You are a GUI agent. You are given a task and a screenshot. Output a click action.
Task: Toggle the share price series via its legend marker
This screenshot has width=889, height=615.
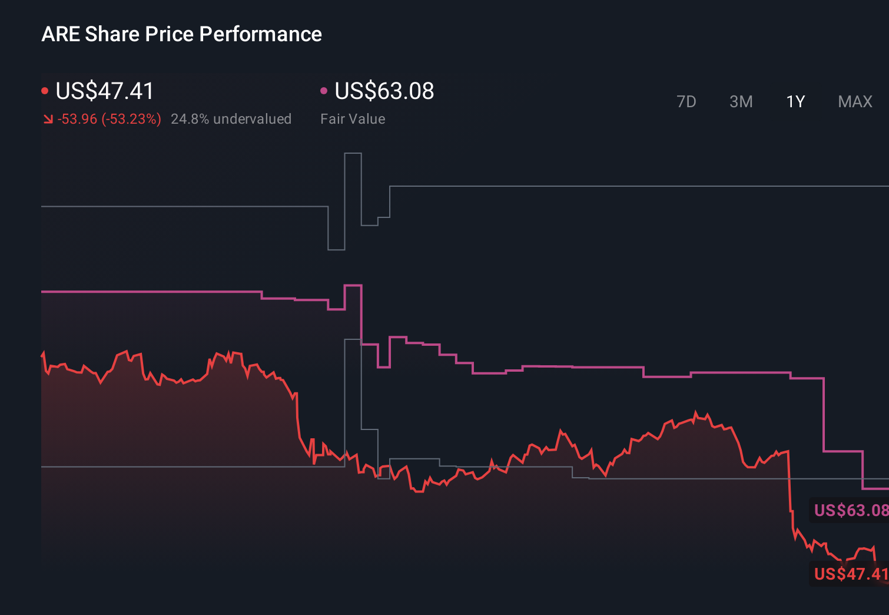[45, 90]
